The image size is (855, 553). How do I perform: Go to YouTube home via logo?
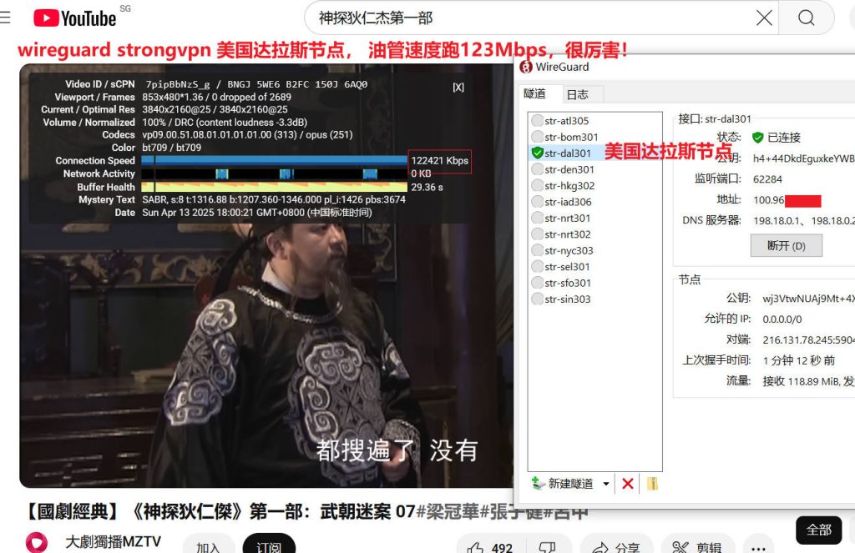tap(74, 18)
